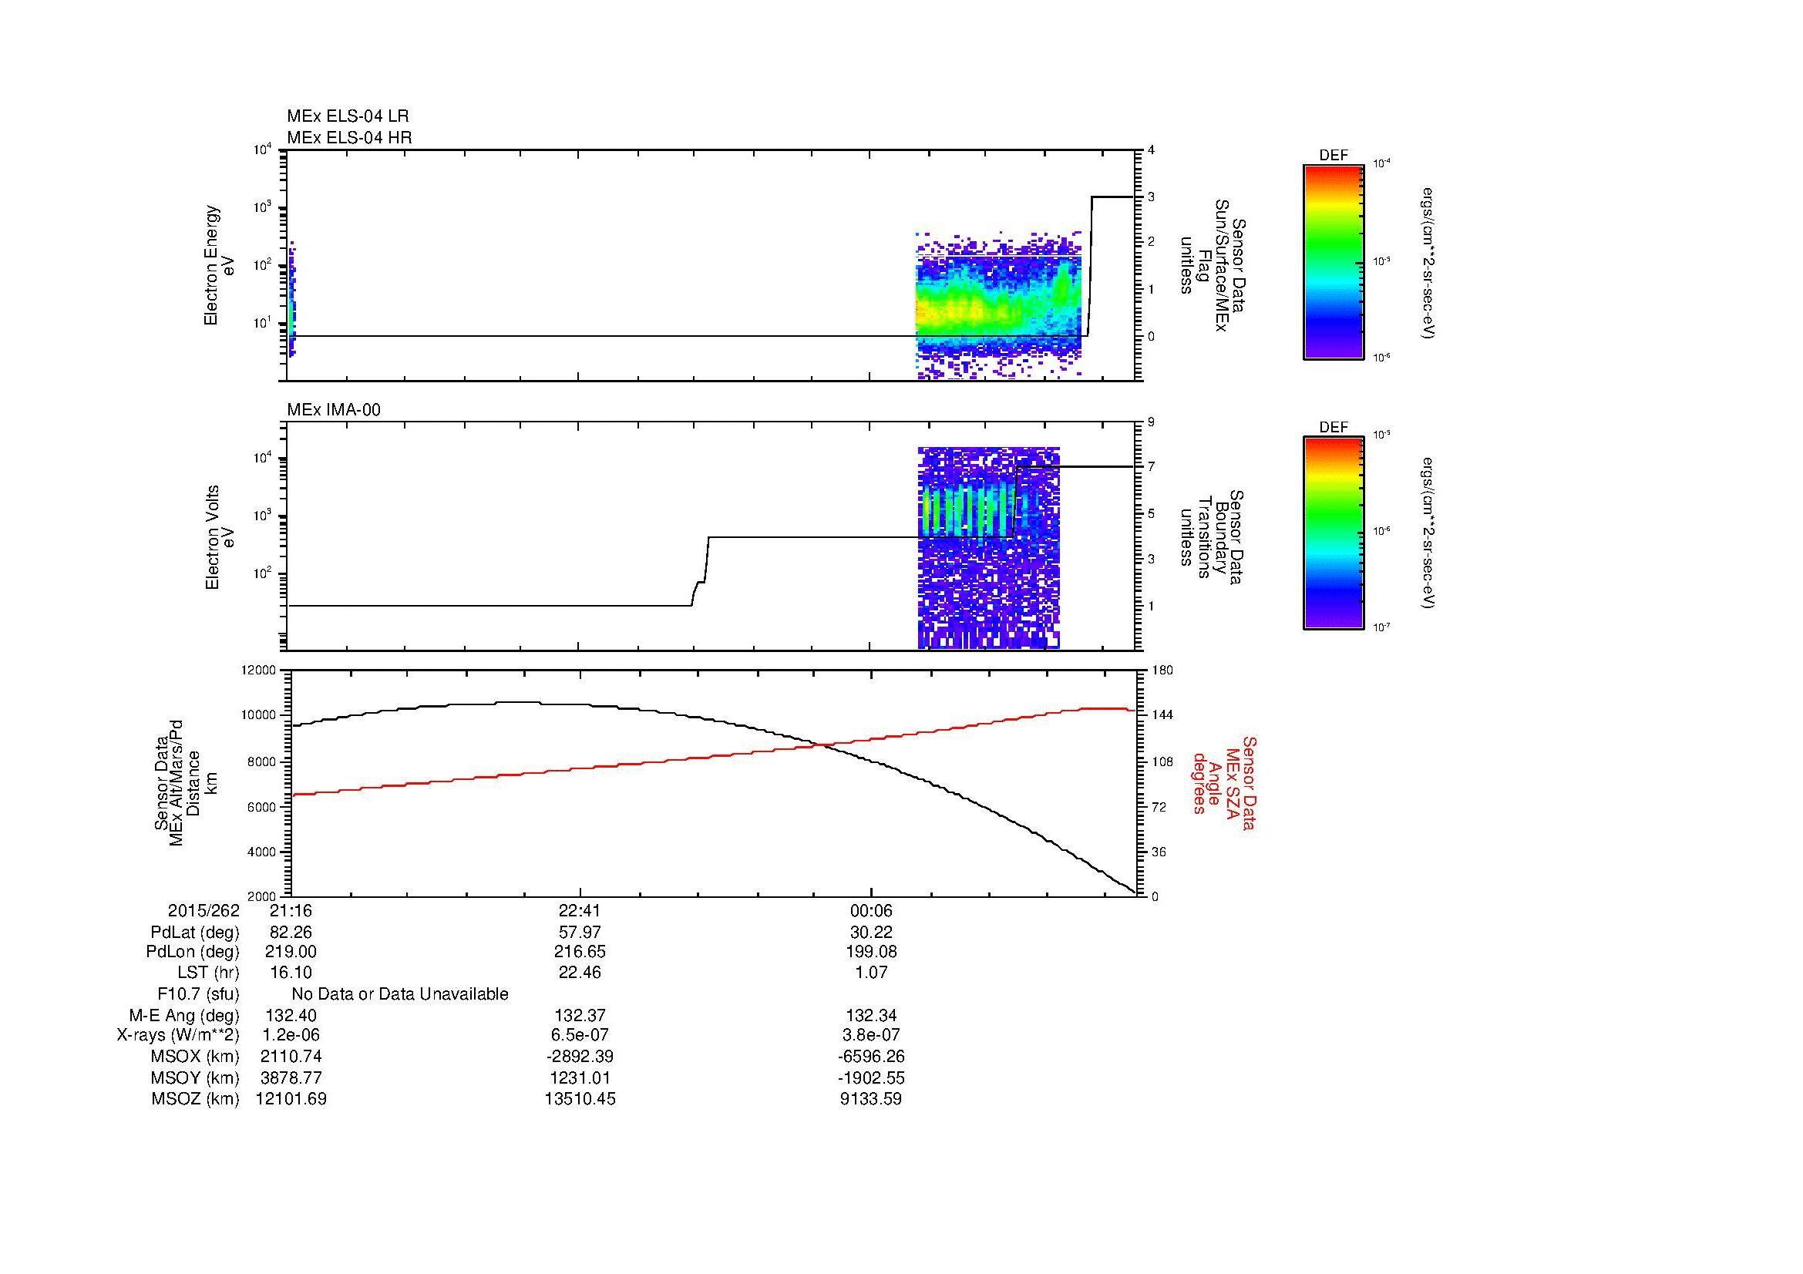This screenshot has height=1274, width=1803.
Task: Select the lower DEF color bar
Action: click(x=1334, y=533)
